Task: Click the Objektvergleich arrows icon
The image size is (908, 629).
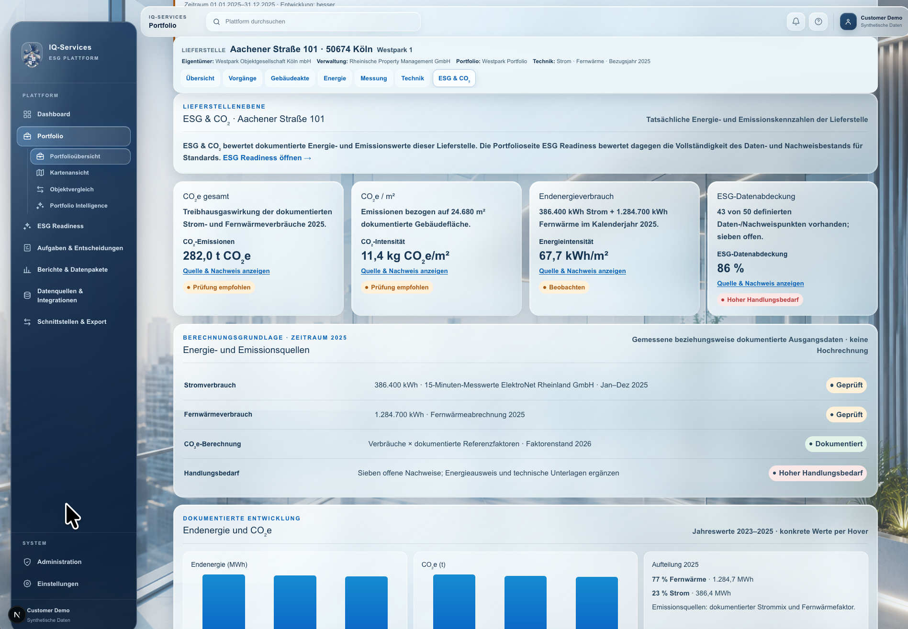Action: [40, 189]
